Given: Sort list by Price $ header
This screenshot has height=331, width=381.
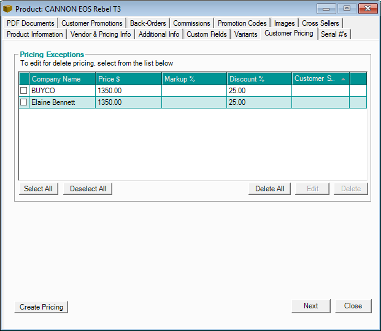Looking at the screenshot, I should point(128,79).
